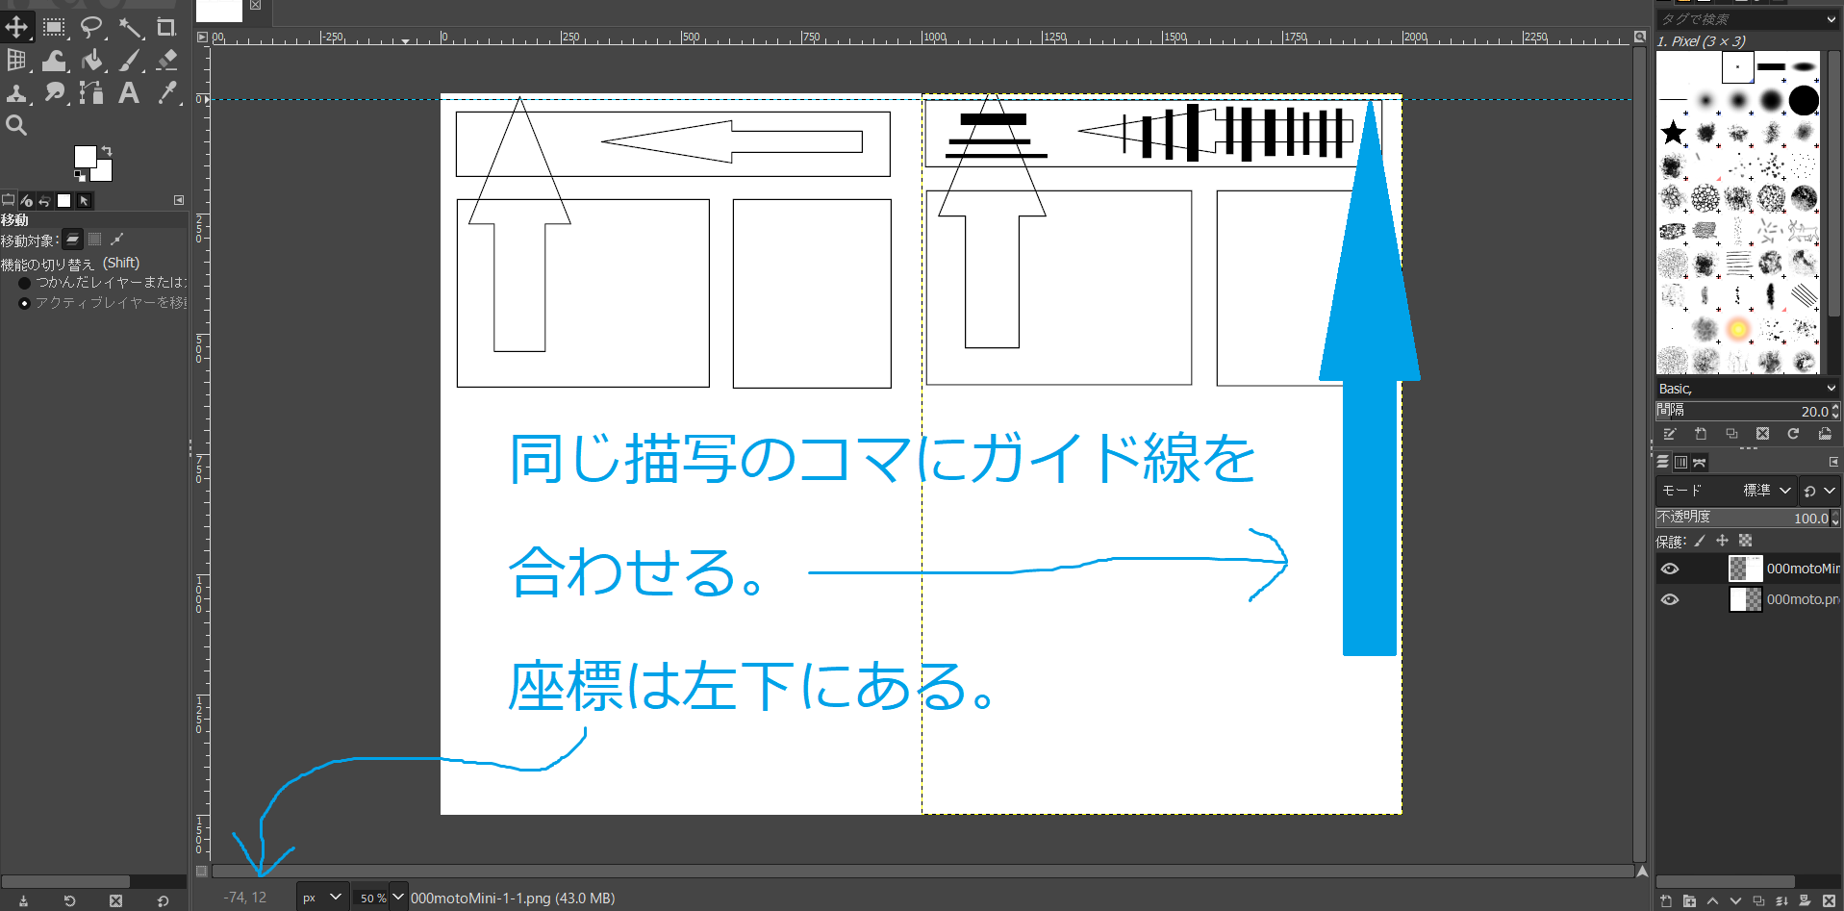Select the Text tool
Viewport: 1844px width, 911px height.
[129, 92]
